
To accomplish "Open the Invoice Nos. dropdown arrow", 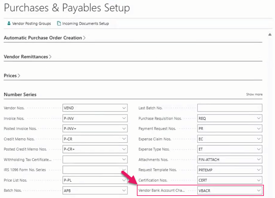I will click(124, 118).
